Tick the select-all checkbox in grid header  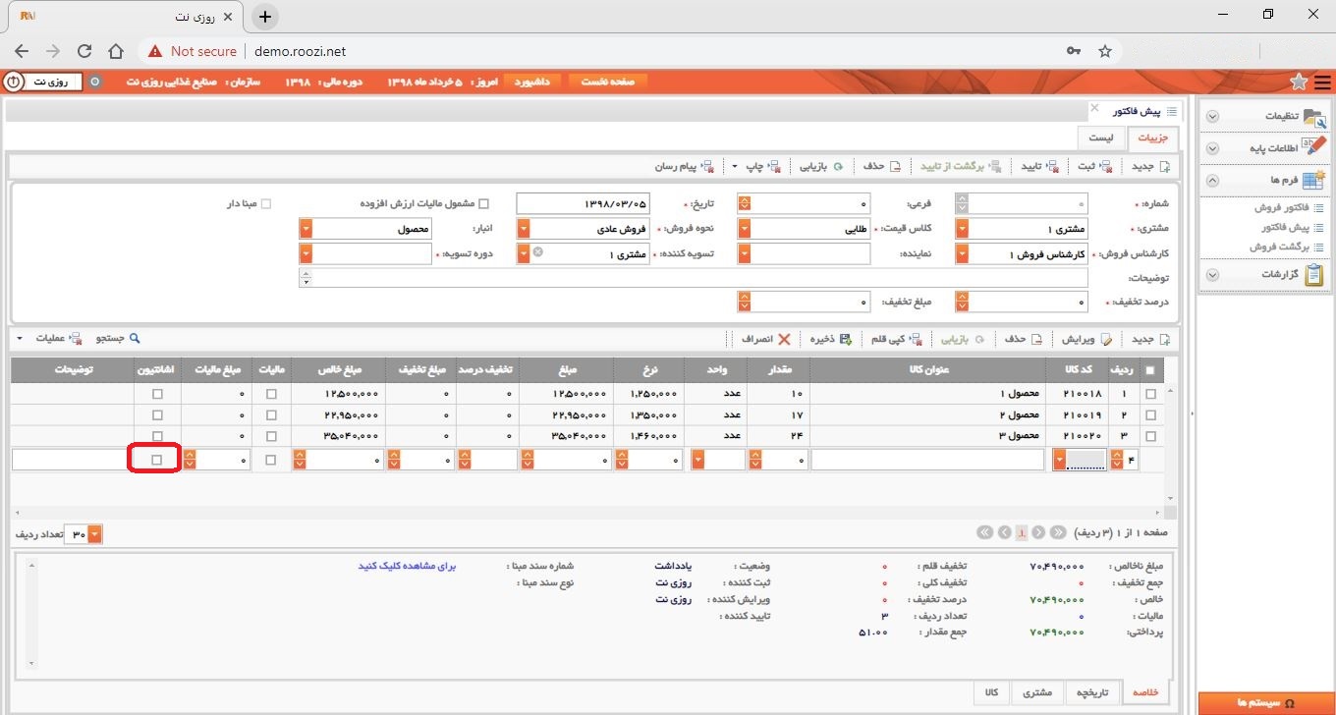1151,370
